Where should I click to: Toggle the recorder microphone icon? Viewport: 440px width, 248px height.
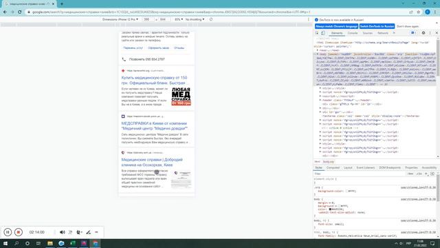[x=70, y=232]
